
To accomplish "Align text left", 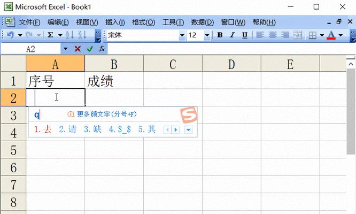I will coord(260,35).
